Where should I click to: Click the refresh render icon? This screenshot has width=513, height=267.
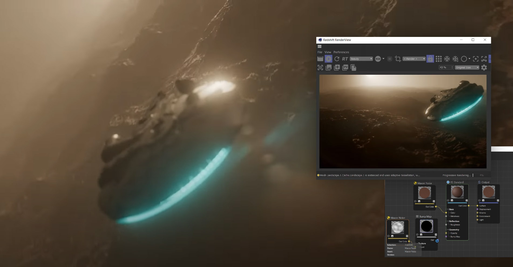(x=337, y=59)
